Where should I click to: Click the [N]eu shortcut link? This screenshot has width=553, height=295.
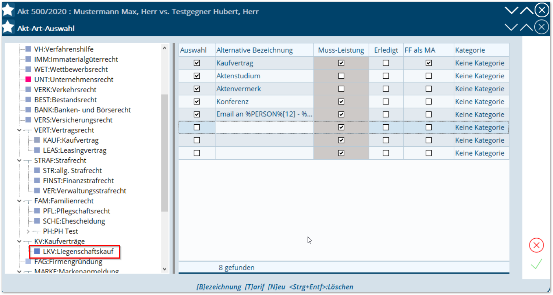click(276, 287)
